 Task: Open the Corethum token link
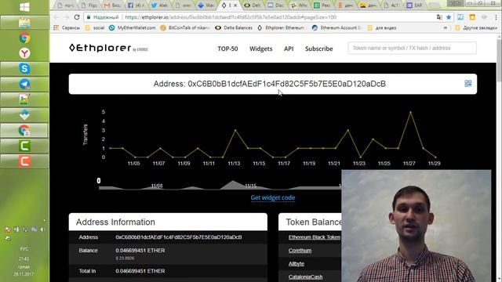(300, 251)
